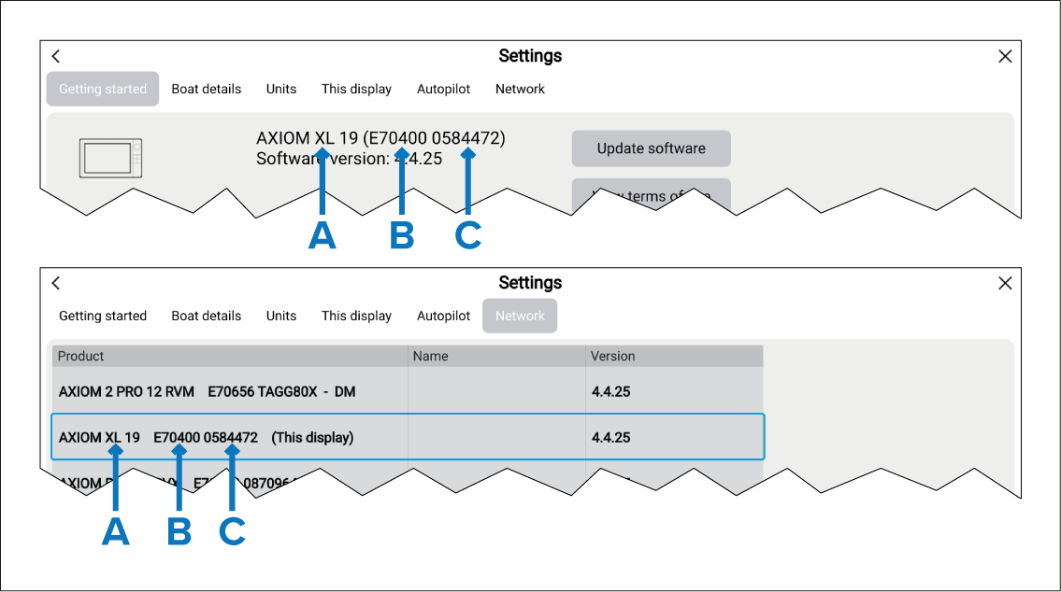Open the Boat details tab in the upper panel
The image size is (1061, 592).
point(206,90)
